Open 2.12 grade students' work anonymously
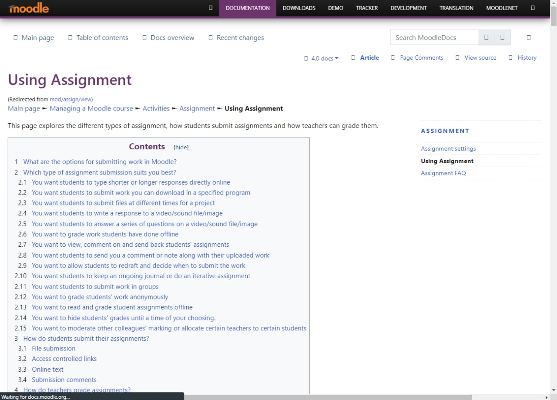 tap(100, 297)
